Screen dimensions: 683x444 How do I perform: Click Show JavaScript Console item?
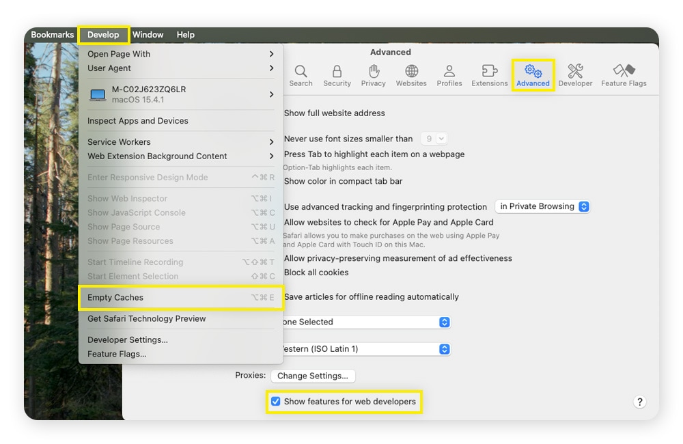click(181, 212)
